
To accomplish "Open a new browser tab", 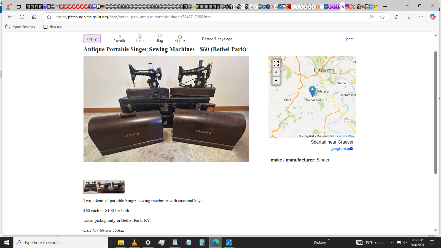I will click(x=385, y=7).
